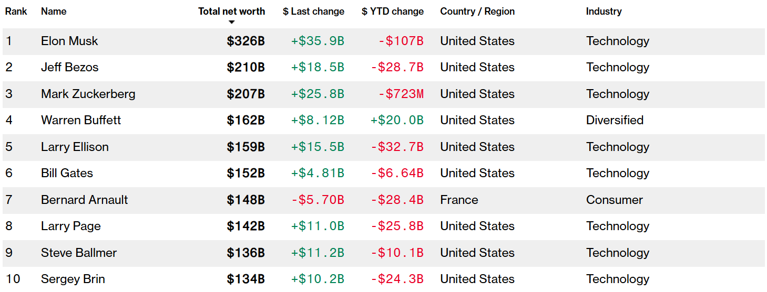The height and width of the screenshot is (292, 767).
Task: Sort by Total net worth column
Action: (x=231, y=11)
